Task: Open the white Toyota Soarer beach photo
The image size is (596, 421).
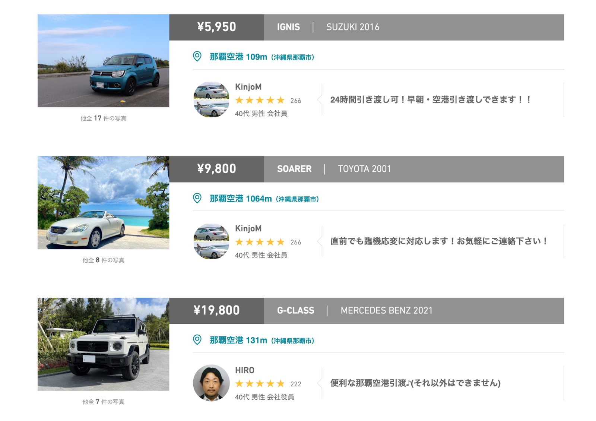Action: [x=103, y=203]
